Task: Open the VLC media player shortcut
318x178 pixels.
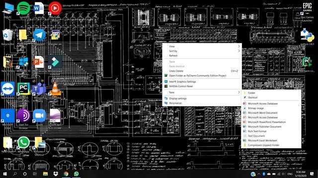Action: click(55, 89)
